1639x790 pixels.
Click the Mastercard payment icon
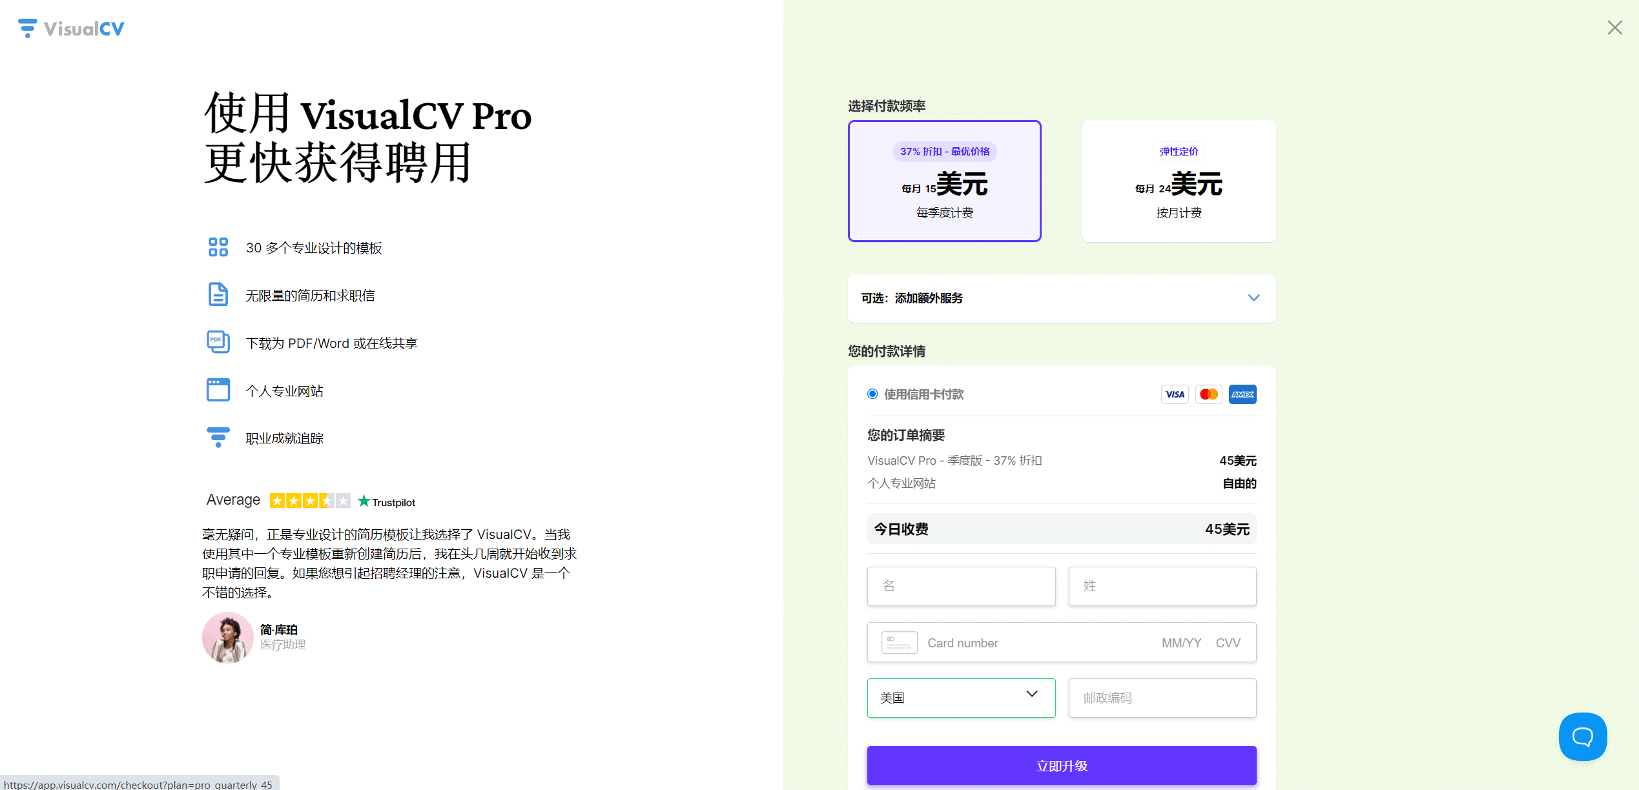coord(1208,394)
